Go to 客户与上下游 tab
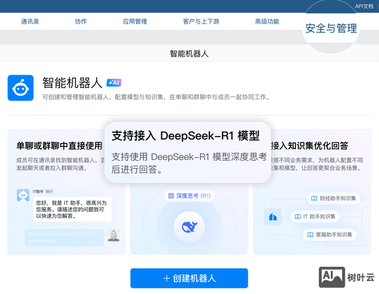 point(201,22)
